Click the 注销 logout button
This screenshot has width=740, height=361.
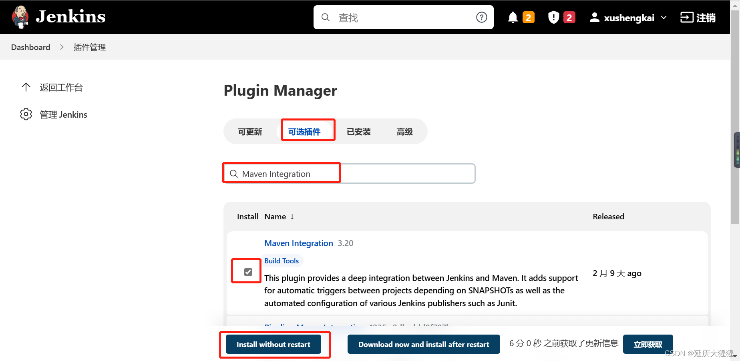(x=698, y=18)
